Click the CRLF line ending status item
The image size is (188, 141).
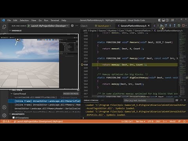click(x=158, y=121)
